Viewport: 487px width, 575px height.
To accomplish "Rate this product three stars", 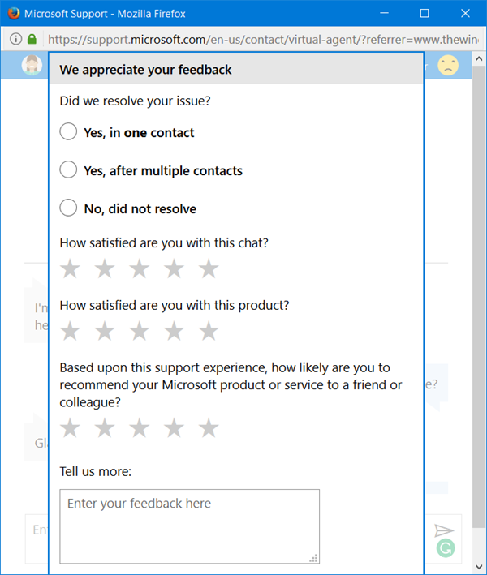I will (140, 331).
